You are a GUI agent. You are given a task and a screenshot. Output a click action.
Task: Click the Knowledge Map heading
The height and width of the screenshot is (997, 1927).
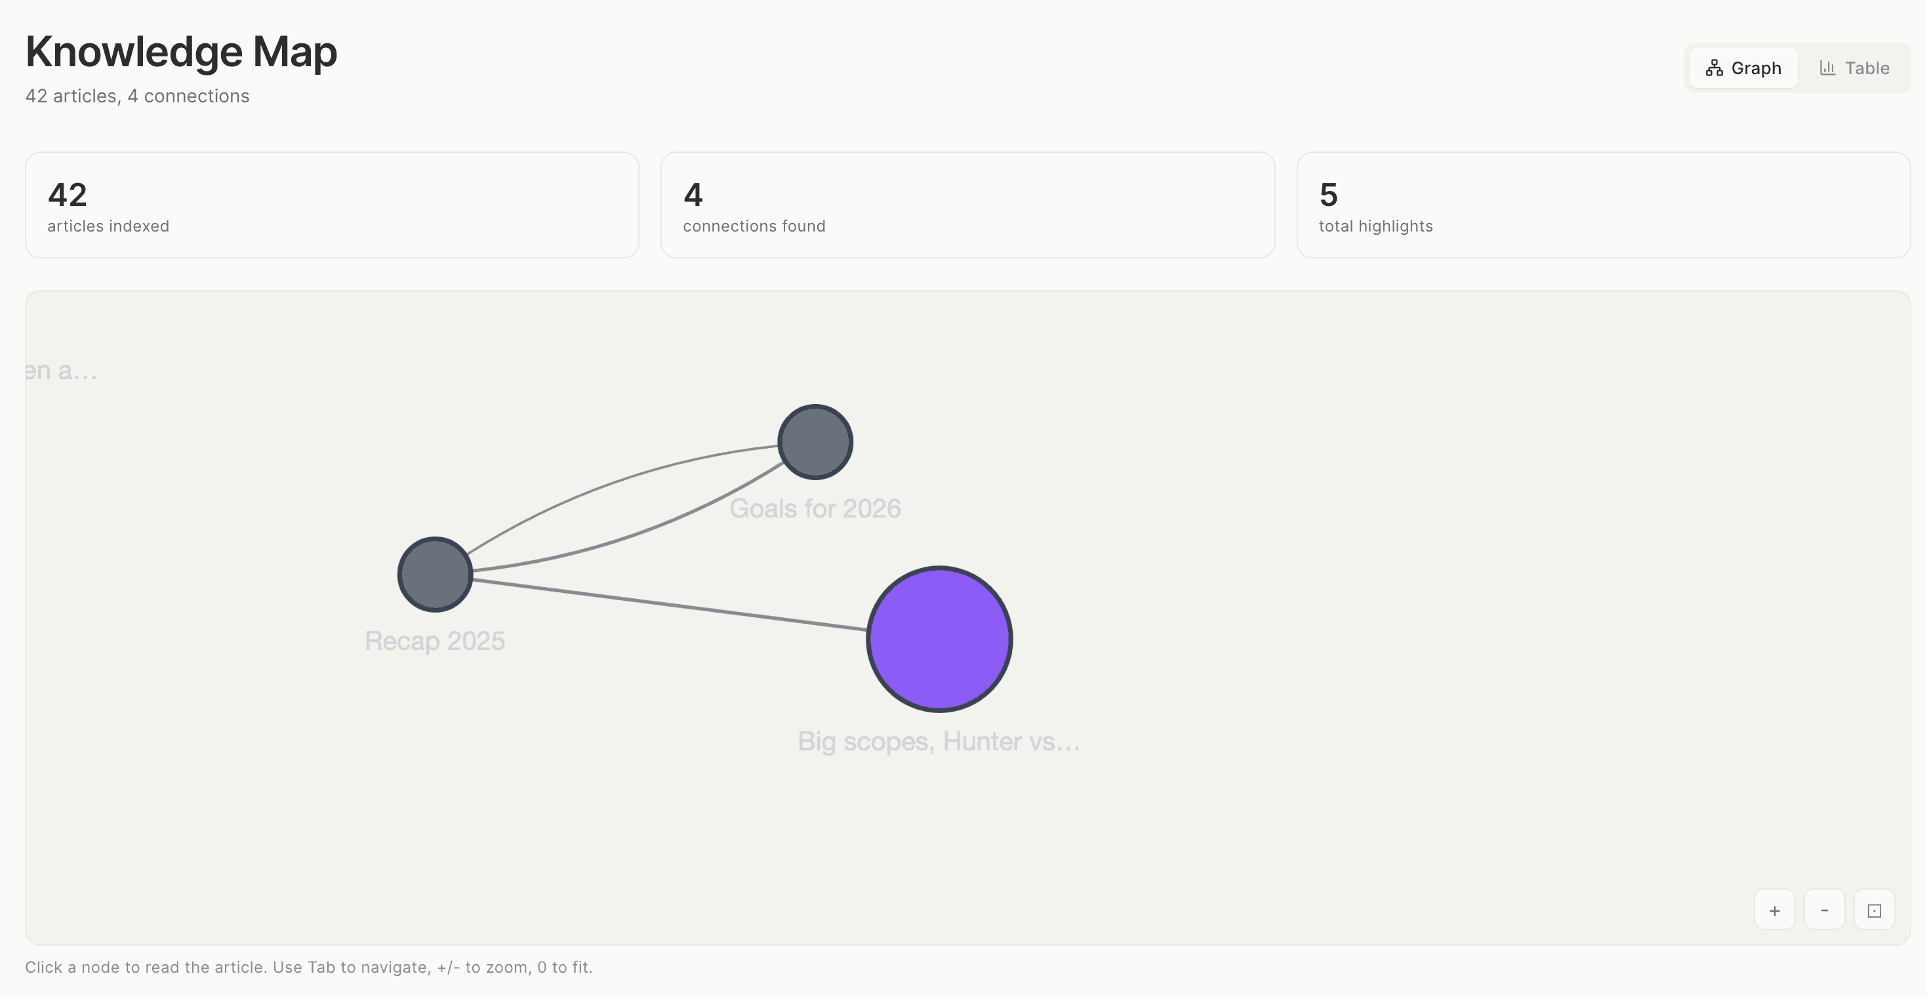(x=181, y=52)
